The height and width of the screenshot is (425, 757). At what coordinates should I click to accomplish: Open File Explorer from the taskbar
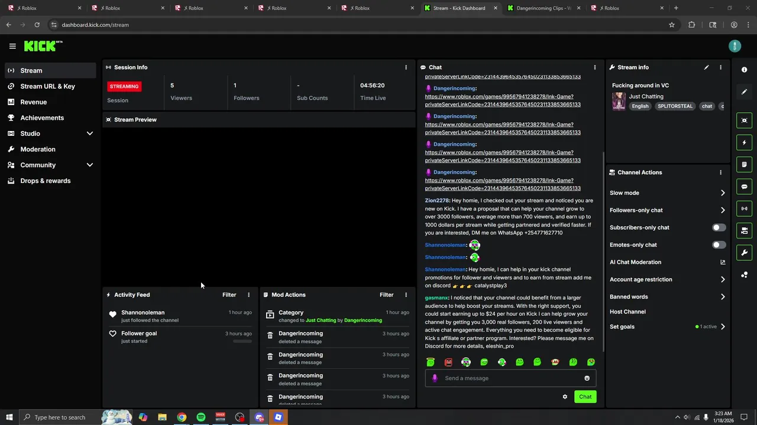click(162, 417)
